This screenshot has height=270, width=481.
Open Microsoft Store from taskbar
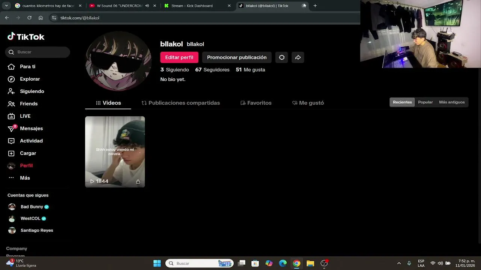tap(255, 263)
